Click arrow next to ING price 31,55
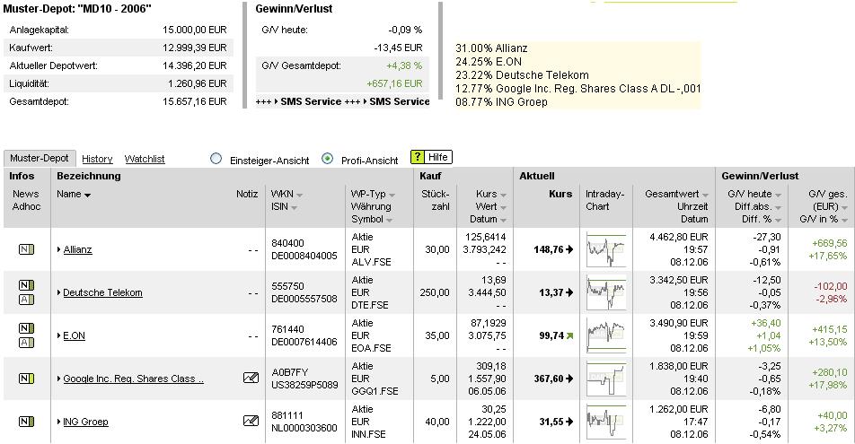855x444 pixels. pos(569,422)
